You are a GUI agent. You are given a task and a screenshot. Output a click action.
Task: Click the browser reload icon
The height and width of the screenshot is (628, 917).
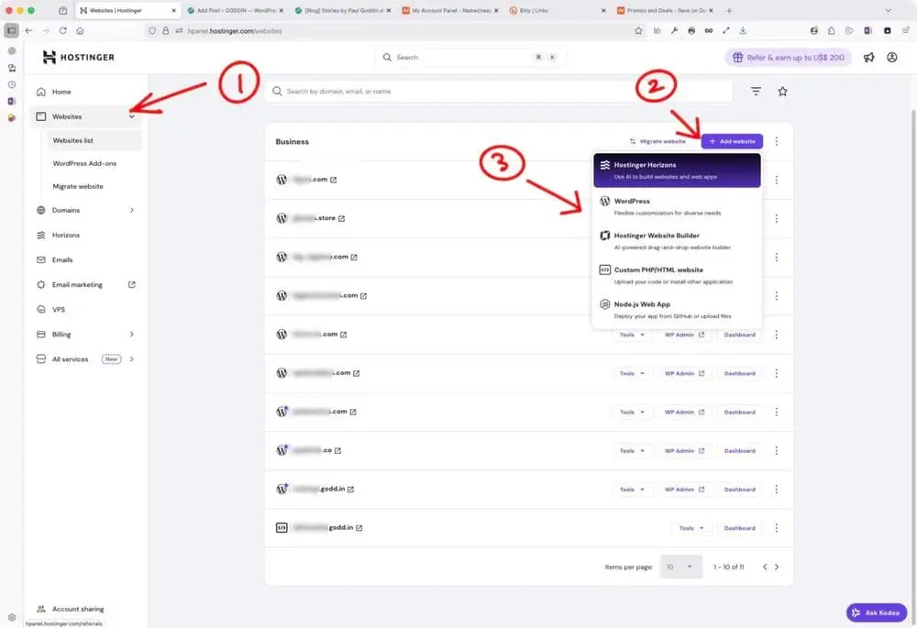pyautogui.click(x=62, y=30)
